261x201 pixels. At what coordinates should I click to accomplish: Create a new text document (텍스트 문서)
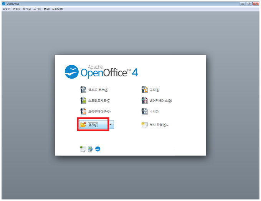tap(94, 90)
